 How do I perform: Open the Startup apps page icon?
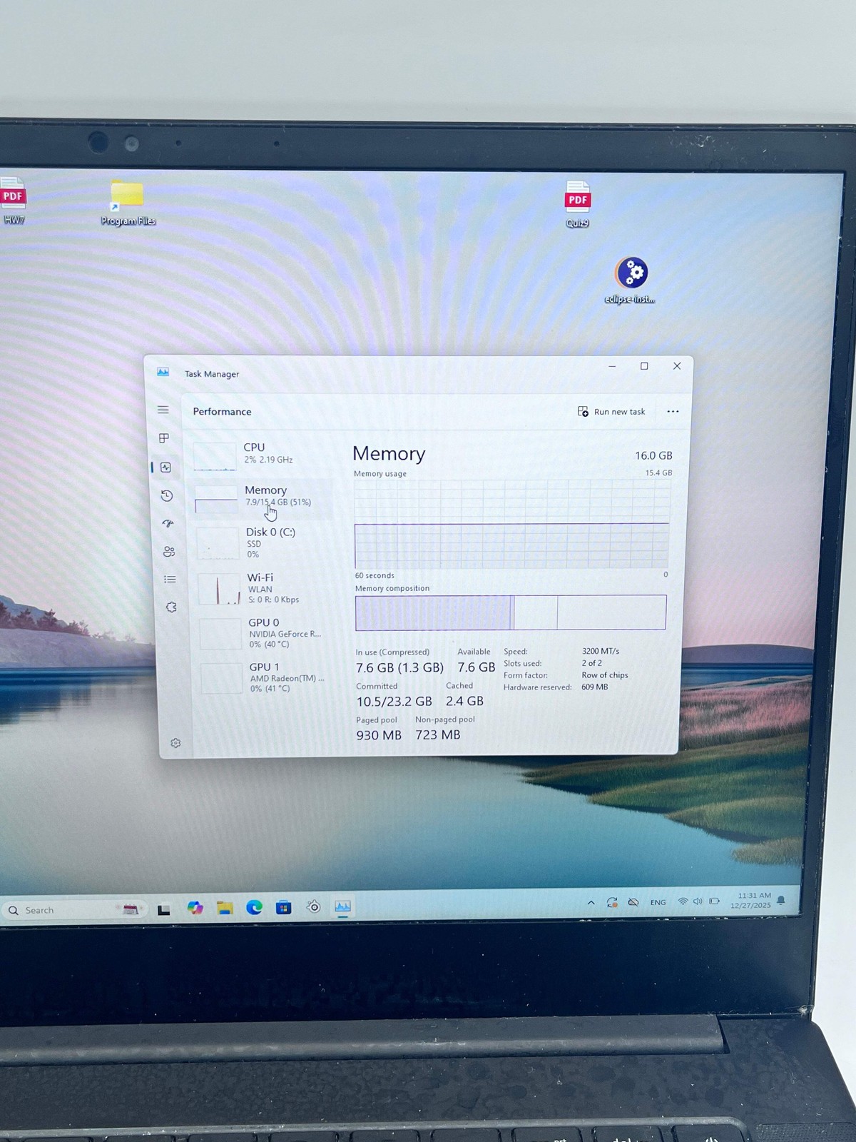168,523
